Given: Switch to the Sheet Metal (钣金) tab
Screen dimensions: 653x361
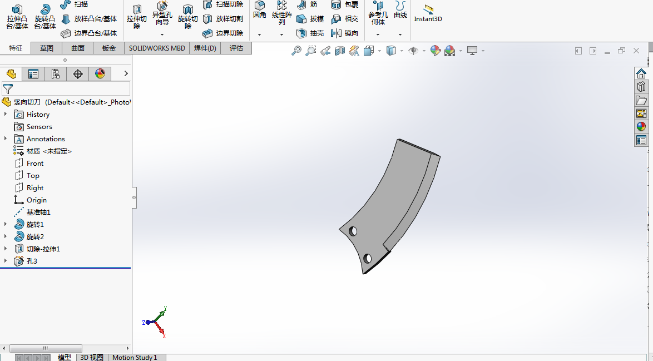Looking at the screenshot, I should 108,48.
